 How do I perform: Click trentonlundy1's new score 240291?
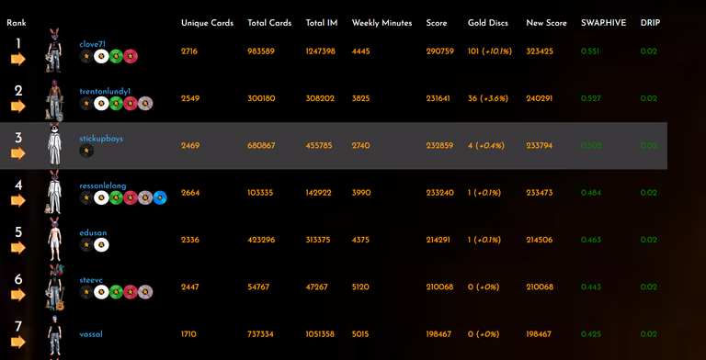pyautogui.click(x=540, y=98)
